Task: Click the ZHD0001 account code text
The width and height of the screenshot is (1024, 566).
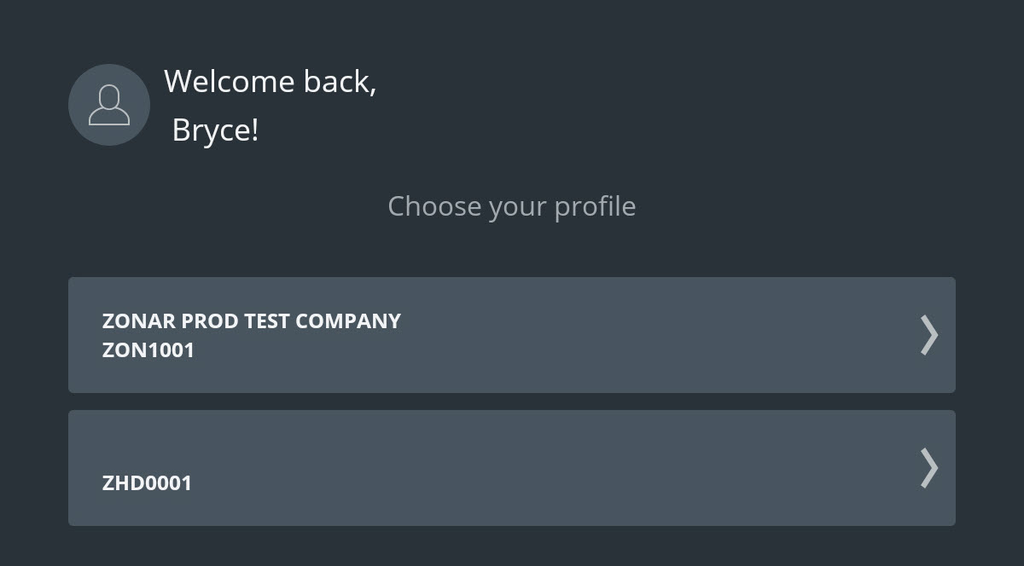Action: (147, 483)
